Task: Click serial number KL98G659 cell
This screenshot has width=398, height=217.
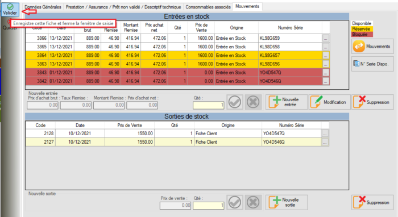Action: click(x=290, y=38)
